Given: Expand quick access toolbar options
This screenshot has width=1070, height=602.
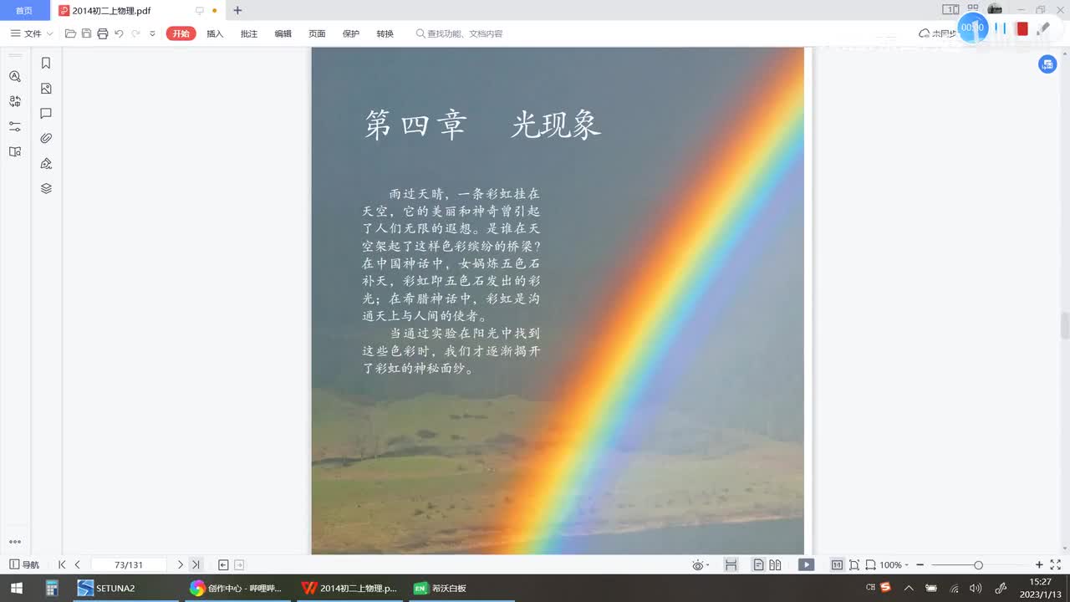Looking at the screenshot, I should (x=152, y=33).
